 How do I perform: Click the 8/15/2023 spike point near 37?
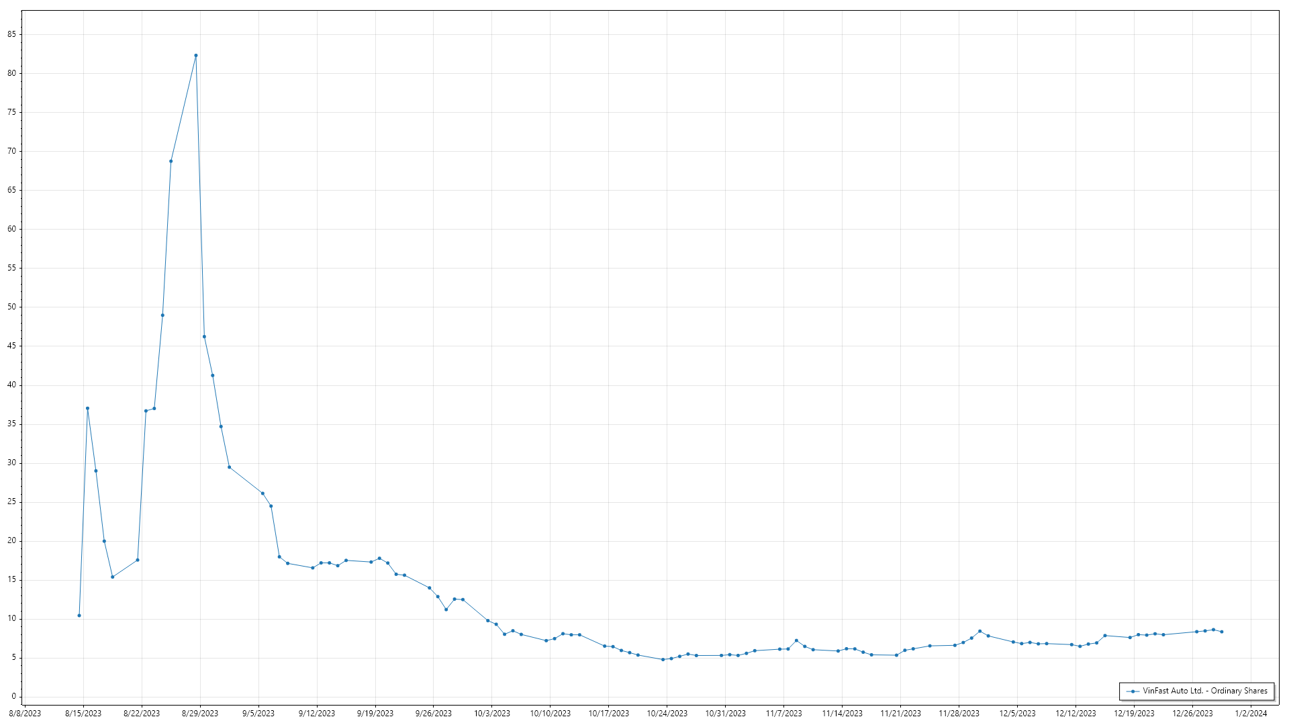click(x=87, y=408)
